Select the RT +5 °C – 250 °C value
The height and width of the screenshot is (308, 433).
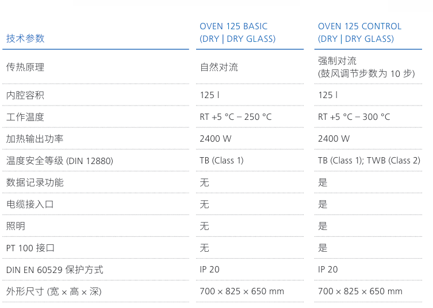[x=235, y=117]
